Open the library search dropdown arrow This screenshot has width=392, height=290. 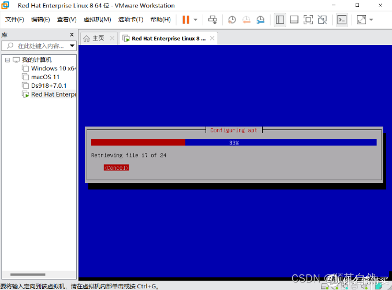[x=72, y=46]
